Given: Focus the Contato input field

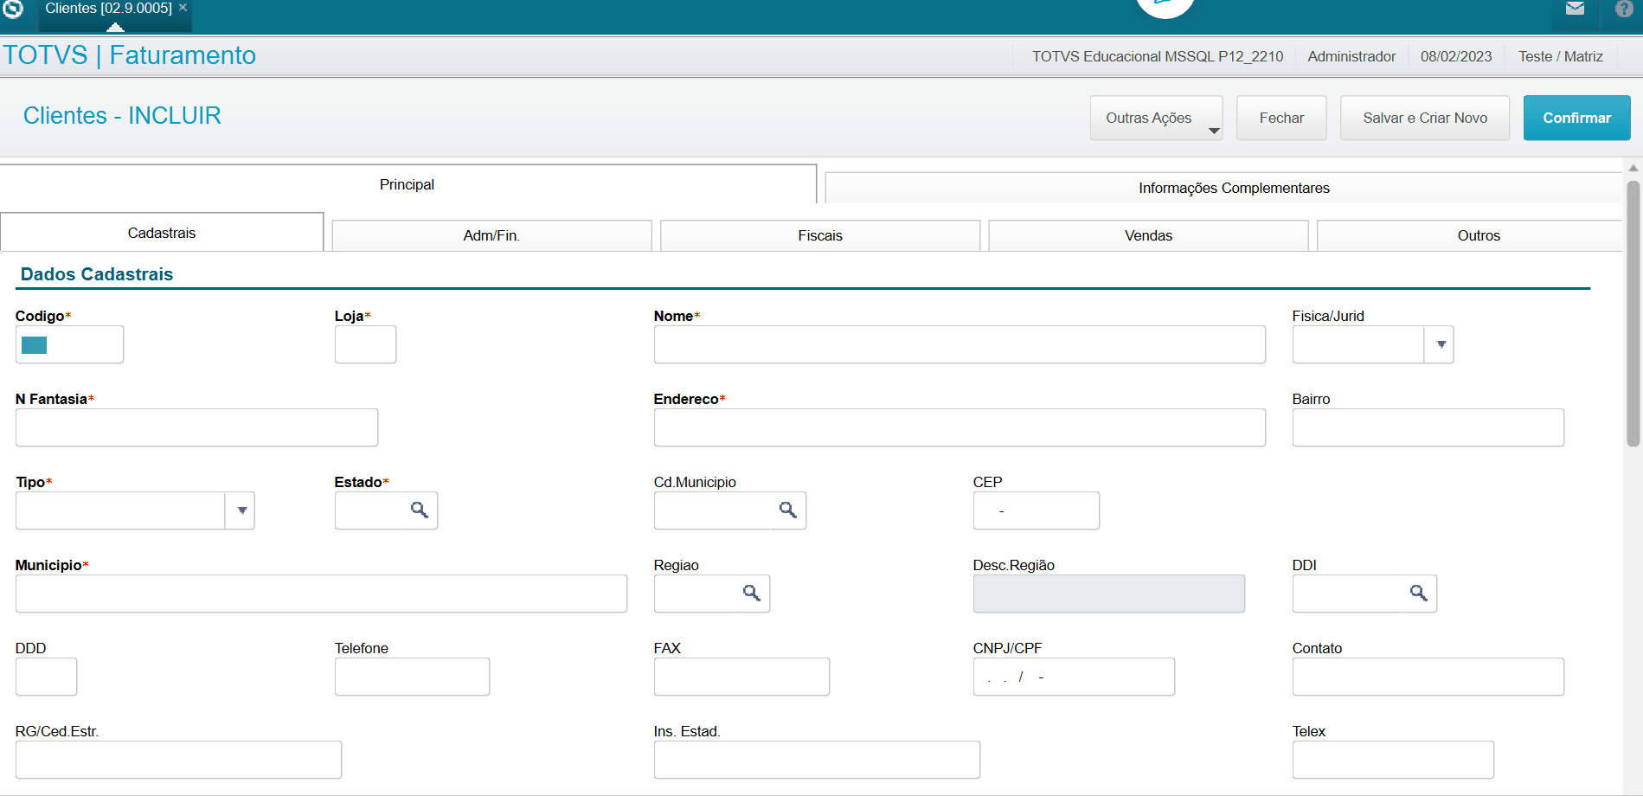Looking at the screenshot, I should tap(1428, 677).
